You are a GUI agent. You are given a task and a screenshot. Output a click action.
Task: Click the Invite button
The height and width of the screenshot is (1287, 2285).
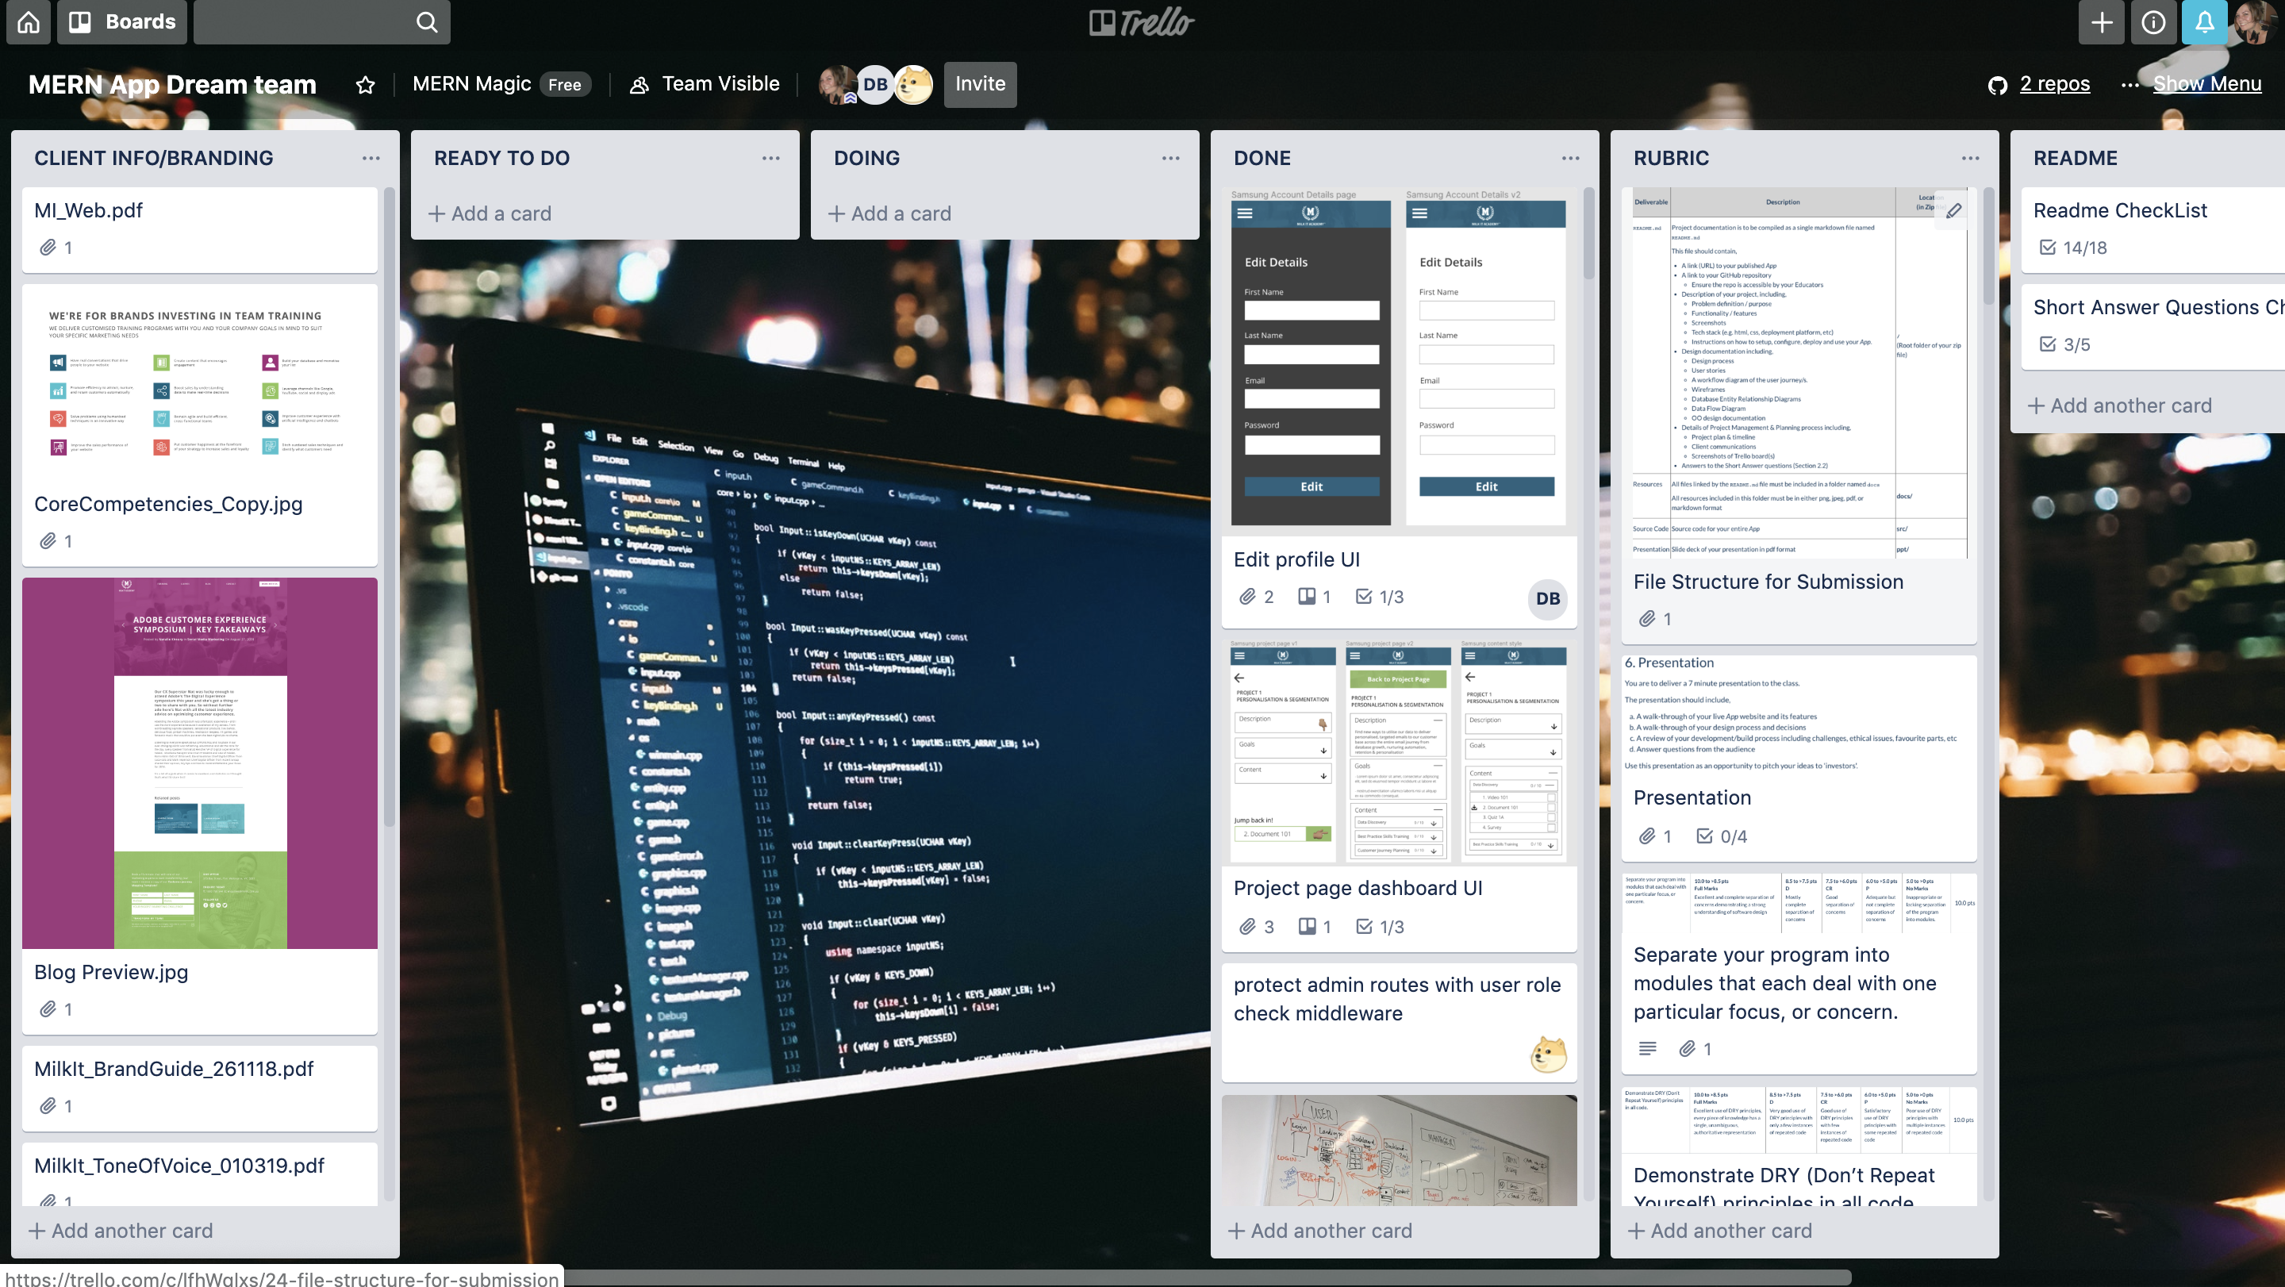(x=979, y=84)
